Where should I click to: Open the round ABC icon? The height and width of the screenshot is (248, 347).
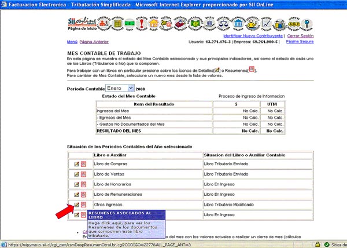pyautogui.click(x=294, y=24)
